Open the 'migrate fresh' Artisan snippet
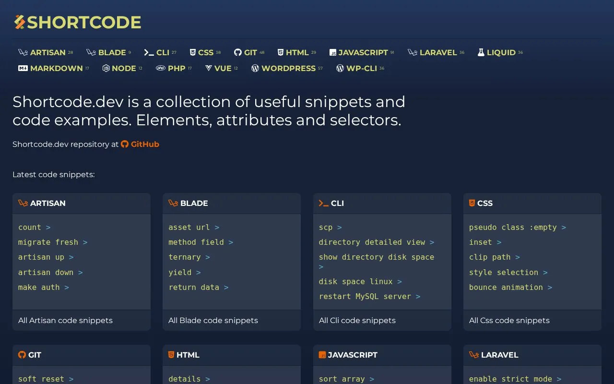The width and height of the screenshot is (614, 384). (53, 242)
